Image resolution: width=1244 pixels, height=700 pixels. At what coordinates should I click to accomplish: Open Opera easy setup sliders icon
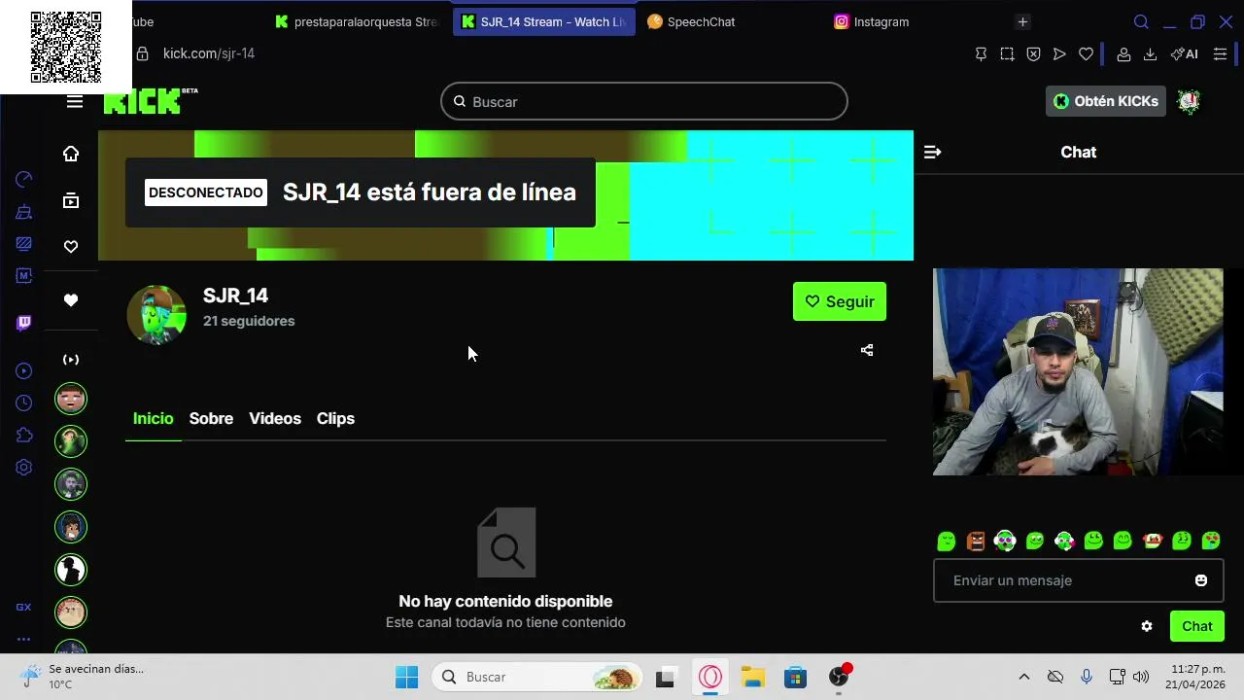pos(1220,54)
